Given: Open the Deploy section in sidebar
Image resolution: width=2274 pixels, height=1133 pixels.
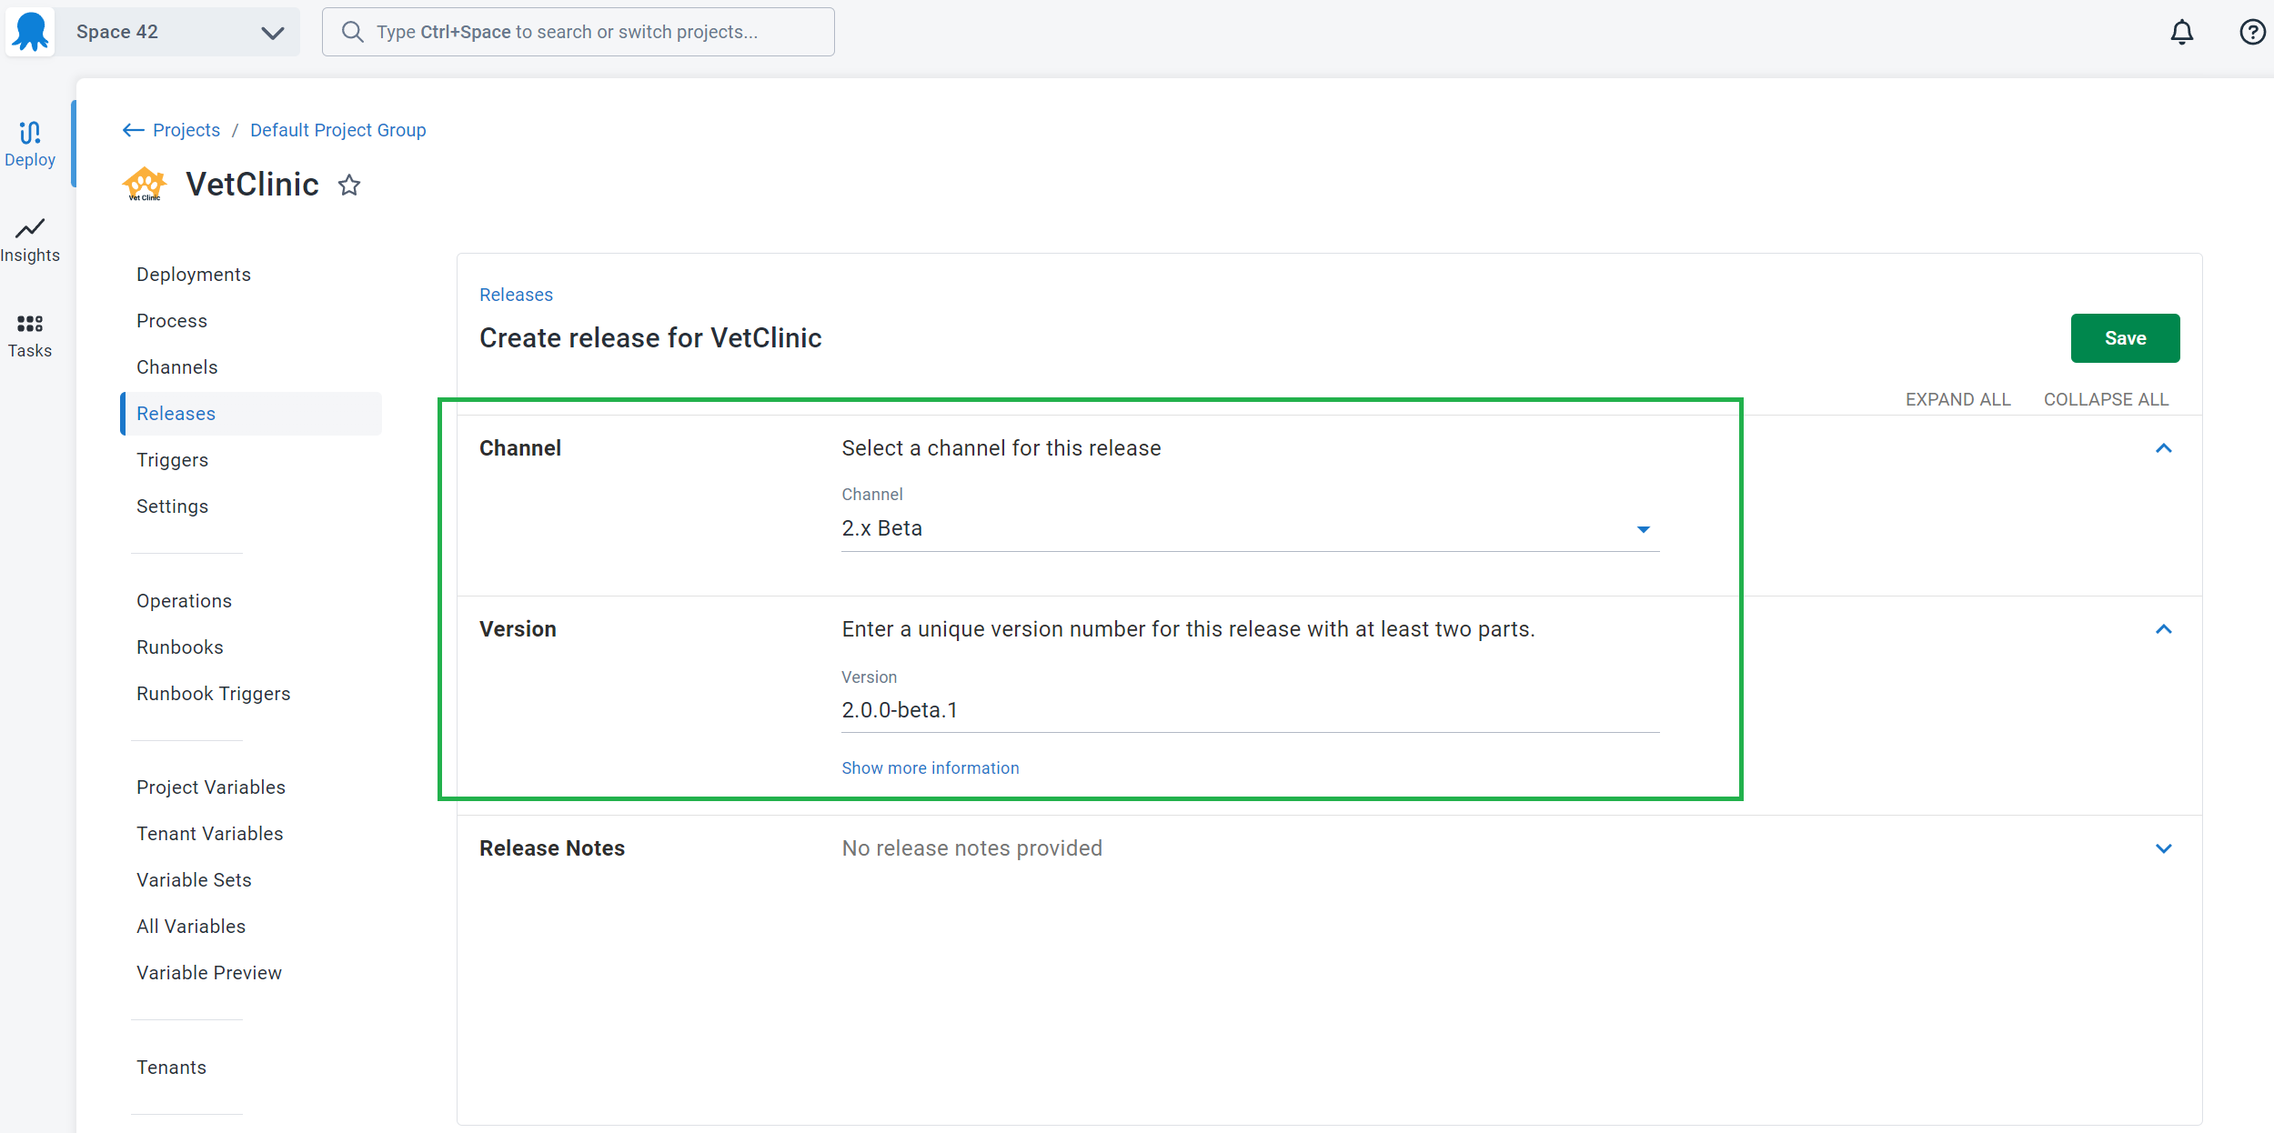Looking at the screenshot, I should (x=30, y=145).
